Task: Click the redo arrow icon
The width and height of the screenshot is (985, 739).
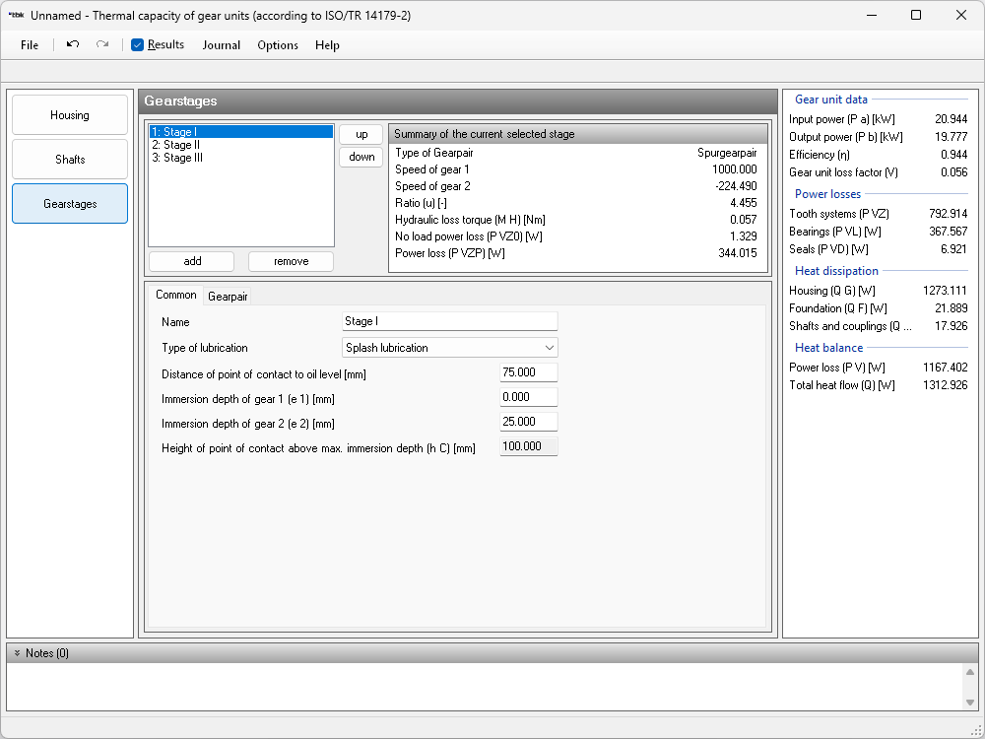Action: coord(102,44)
